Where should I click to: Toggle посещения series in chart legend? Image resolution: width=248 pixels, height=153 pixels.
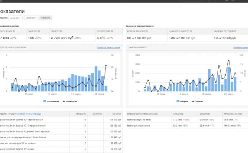pyautogui.click(x=51, y=101)
